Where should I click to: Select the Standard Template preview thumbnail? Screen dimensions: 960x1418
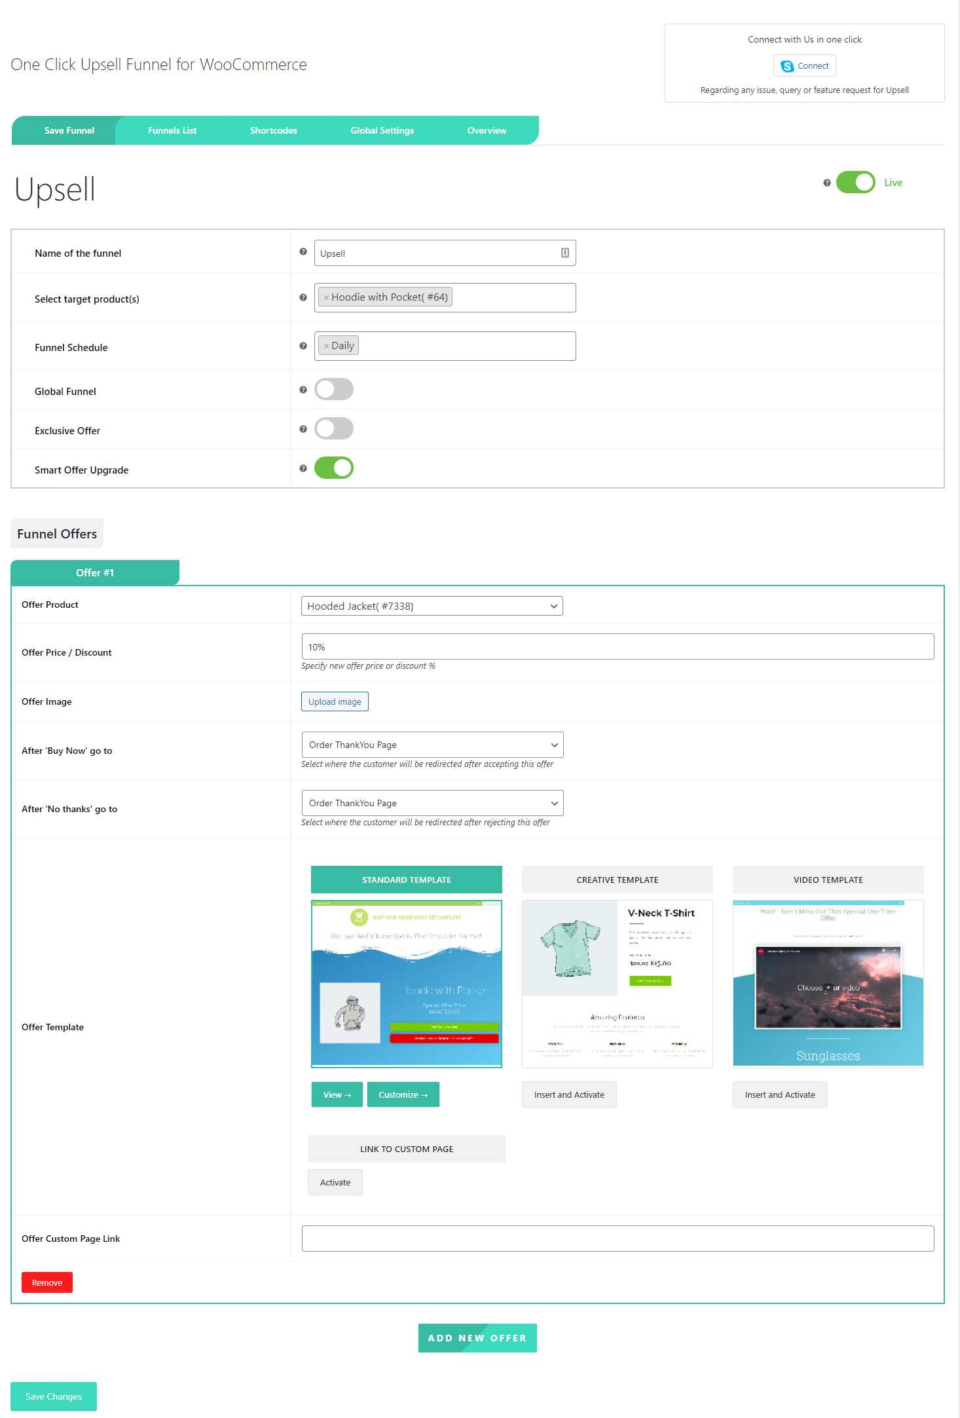(x=407, y=984)
